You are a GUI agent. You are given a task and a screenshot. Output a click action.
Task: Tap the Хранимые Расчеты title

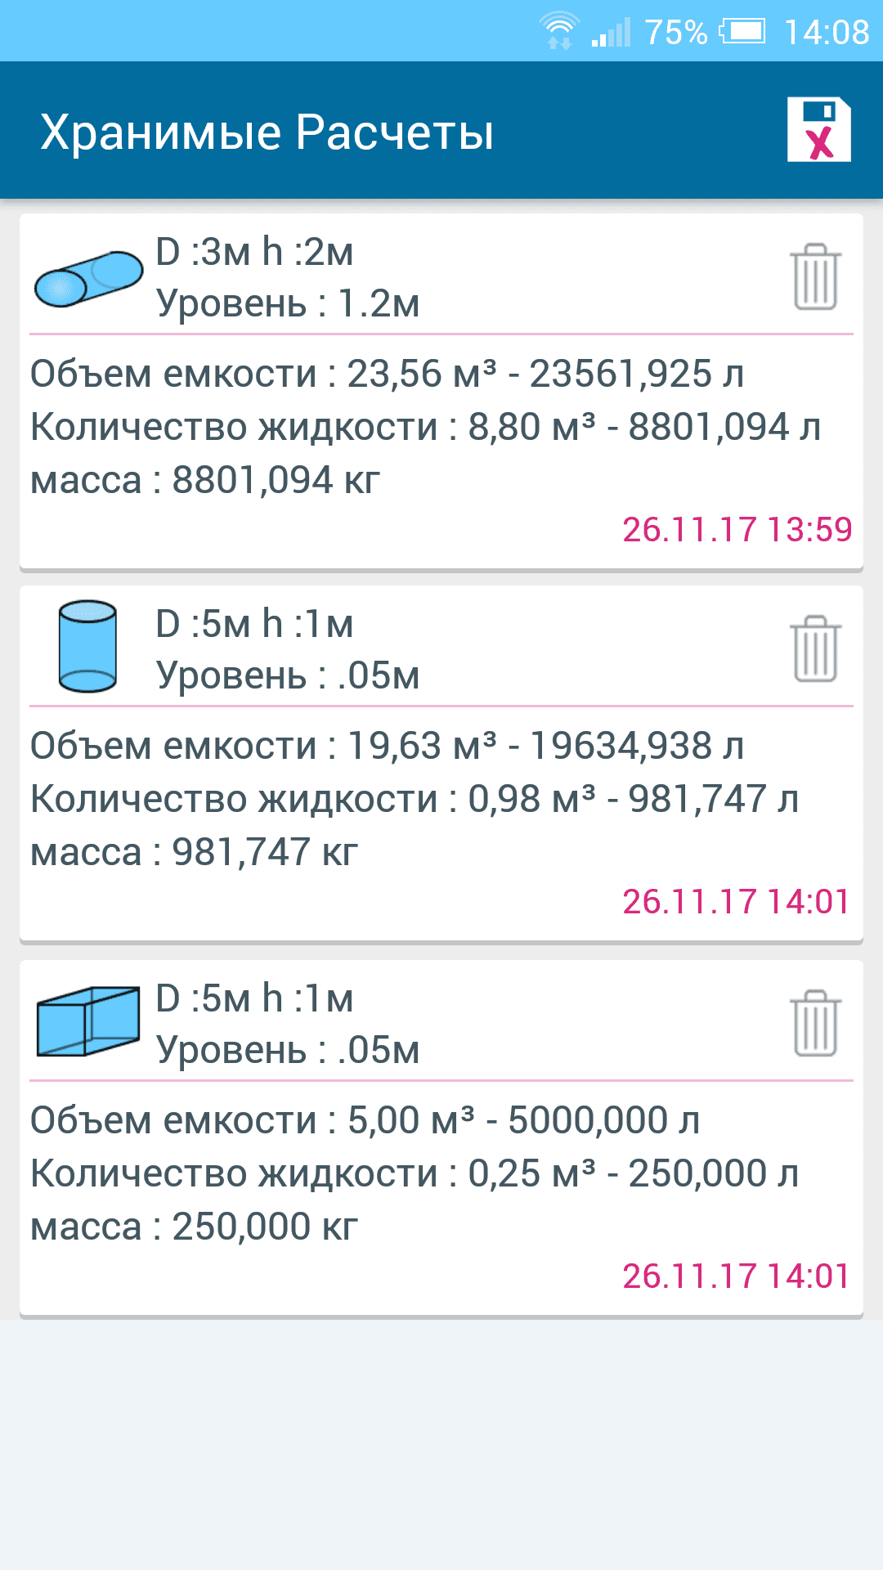267,132
